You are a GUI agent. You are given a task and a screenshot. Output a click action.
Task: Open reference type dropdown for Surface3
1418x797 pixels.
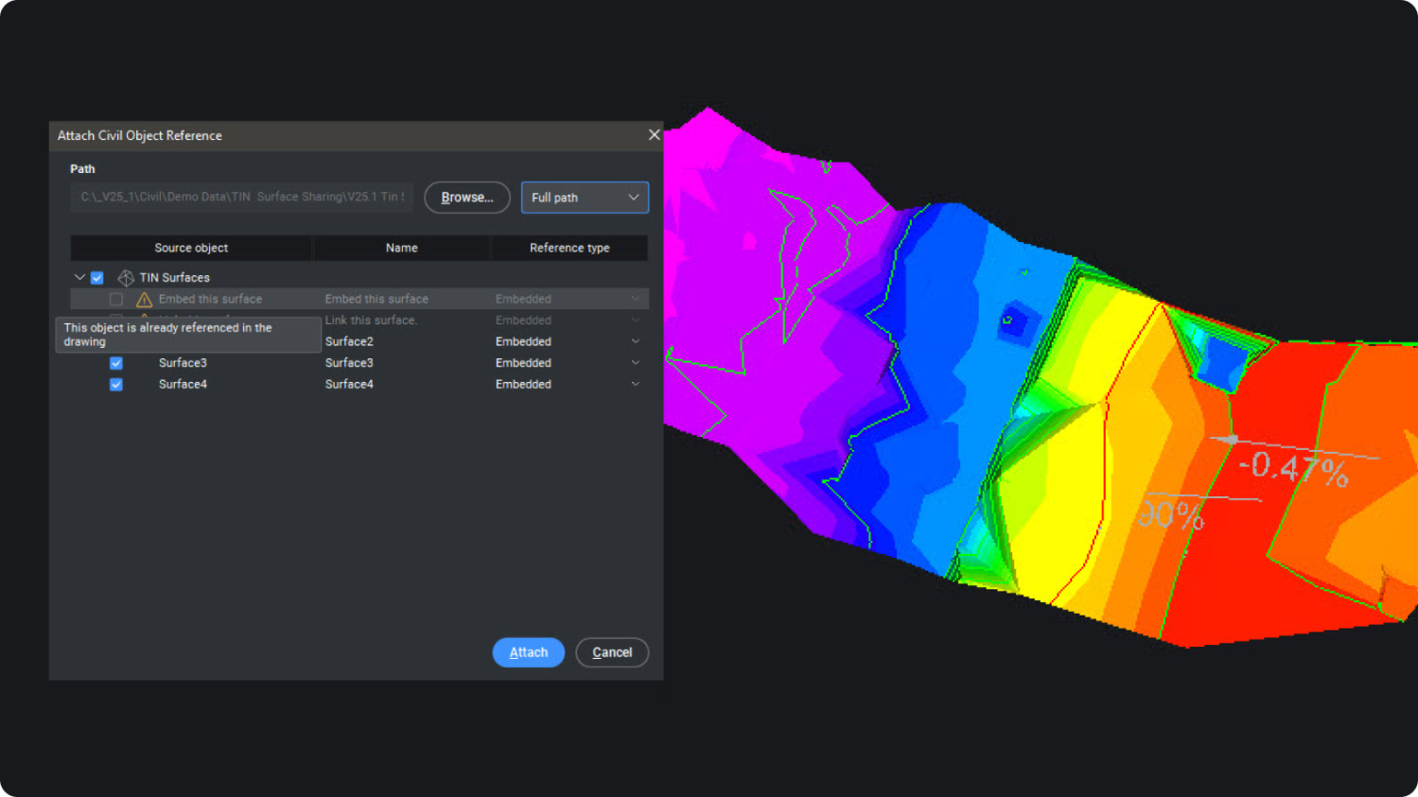point(635,363)
